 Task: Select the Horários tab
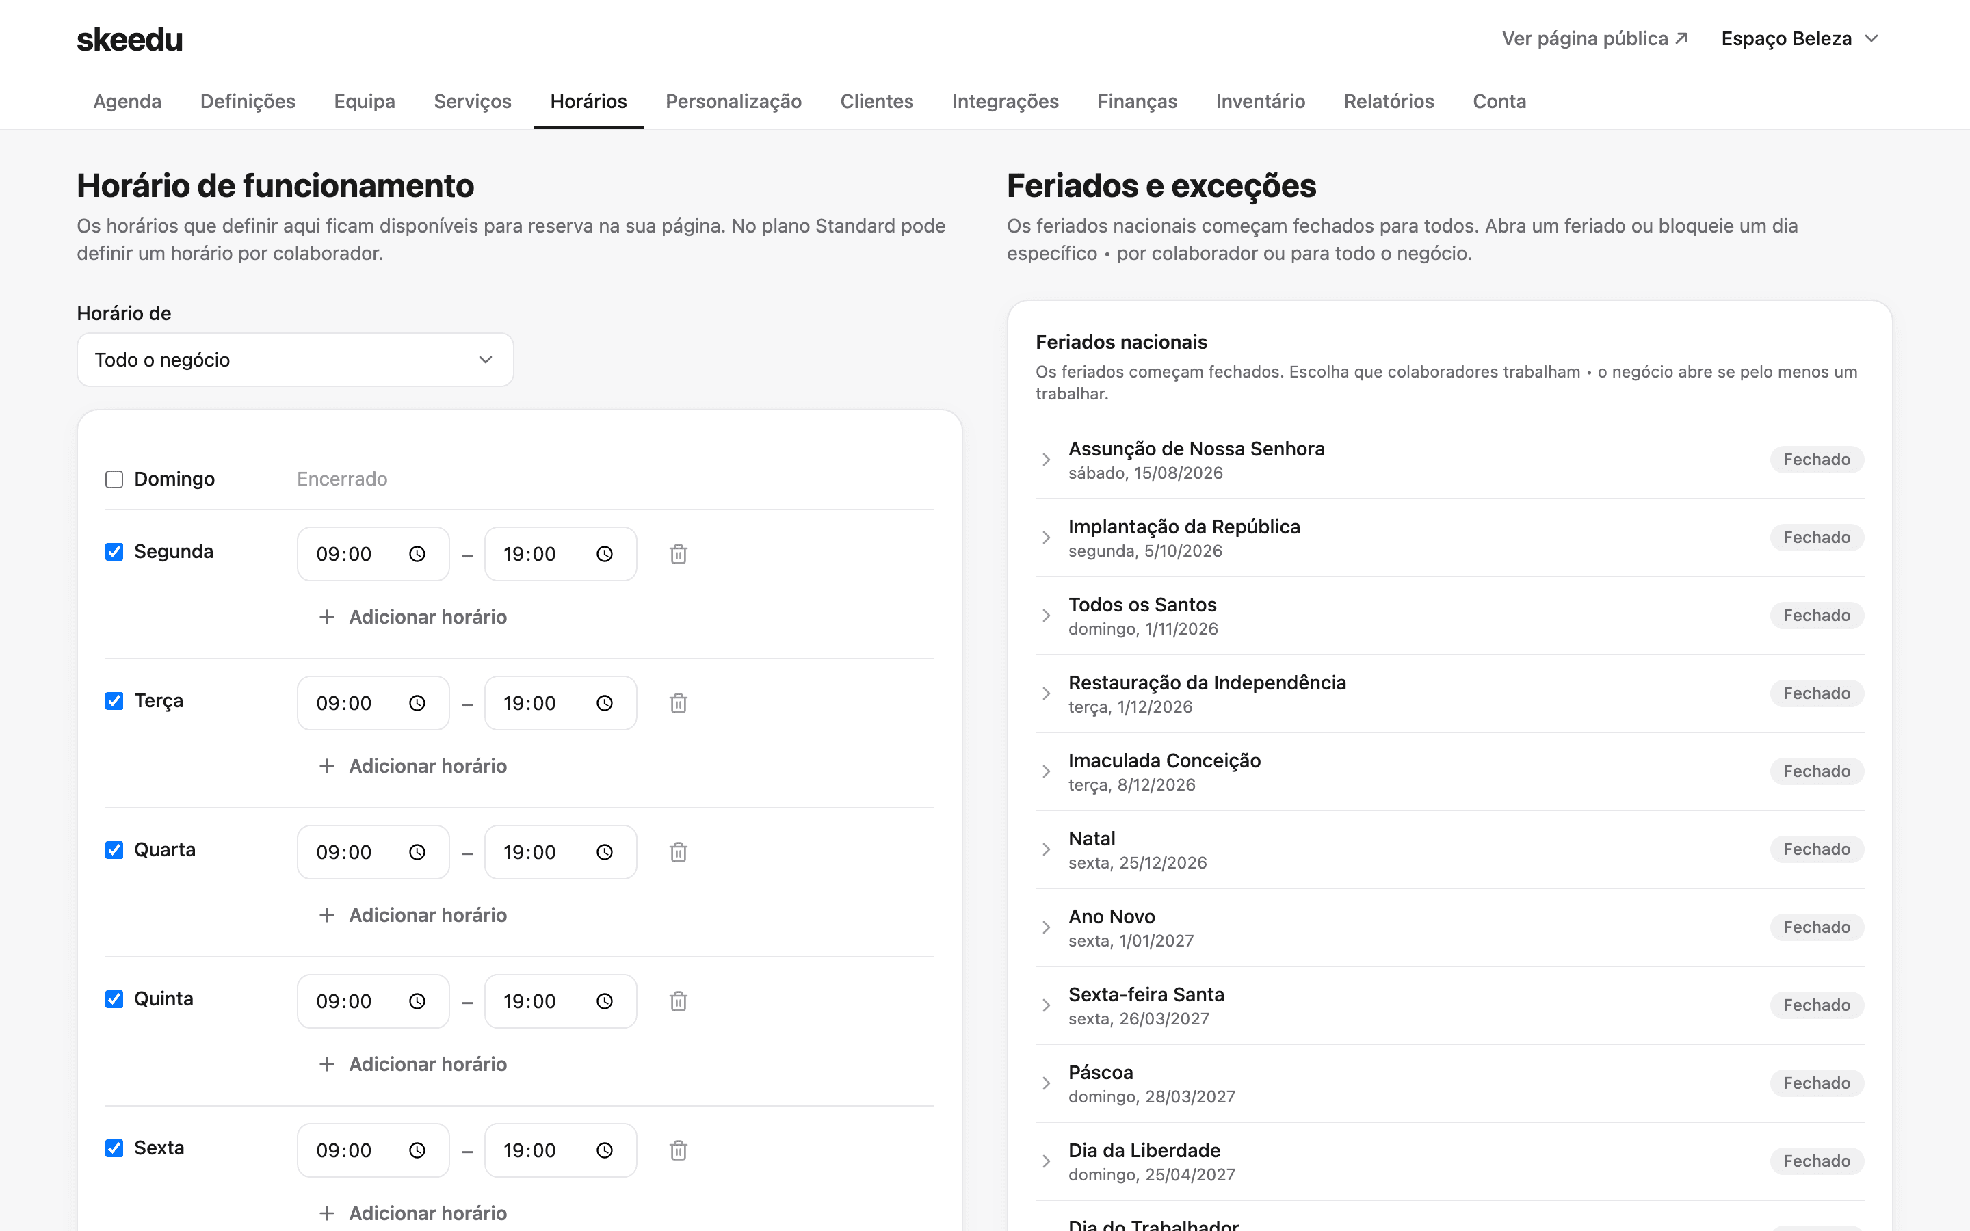pyautogui.click(x=588, y=101)
